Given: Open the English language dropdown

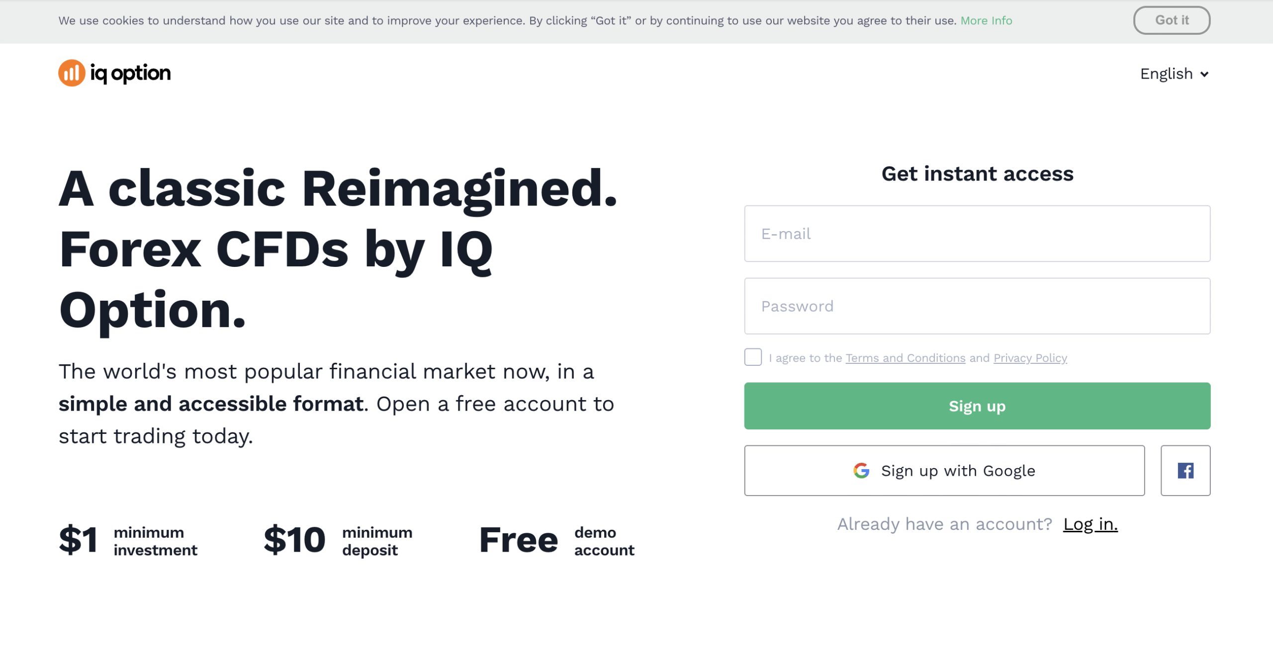Looking at the screenshot, I should pyautogui.click(x=1174, y=74).
